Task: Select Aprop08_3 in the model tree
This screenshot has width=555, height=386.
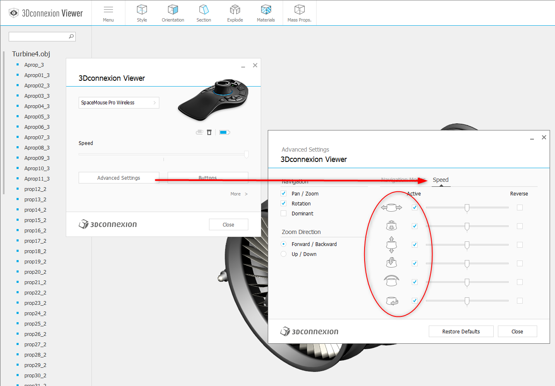Action: pyautogui.click(x=37, y=147)
